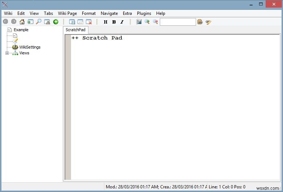Select the Example root node label
The height and width of the screenshot is (192, 283).
click(x=21, y=30)
